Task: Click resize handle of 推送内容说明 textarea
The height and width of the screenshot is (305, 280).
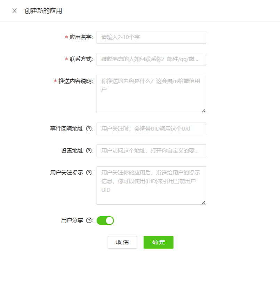Action: click(x=203, y=111)
